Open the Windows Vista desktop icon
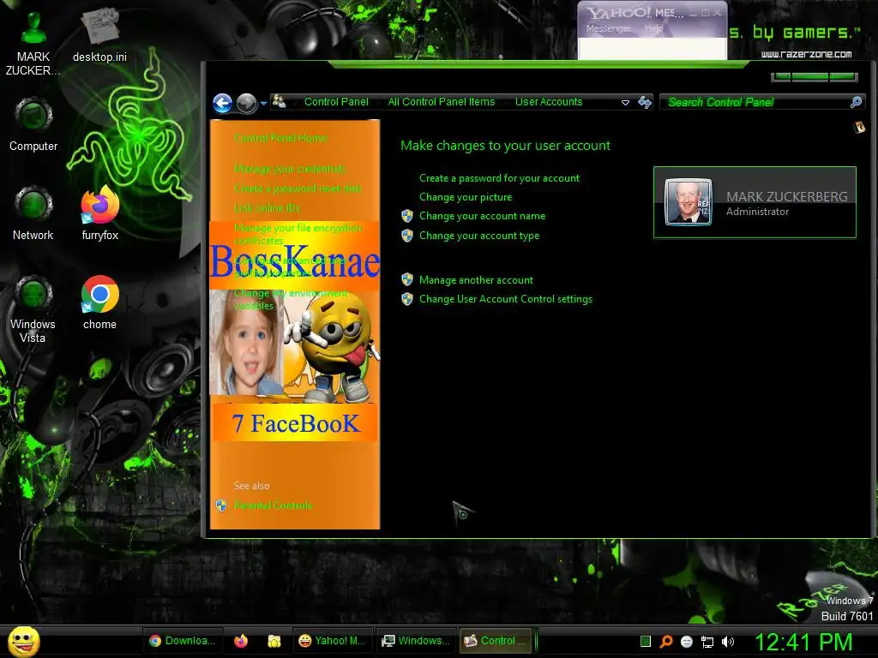The height and width of the screenshot is (658, 878). [33, 309]
